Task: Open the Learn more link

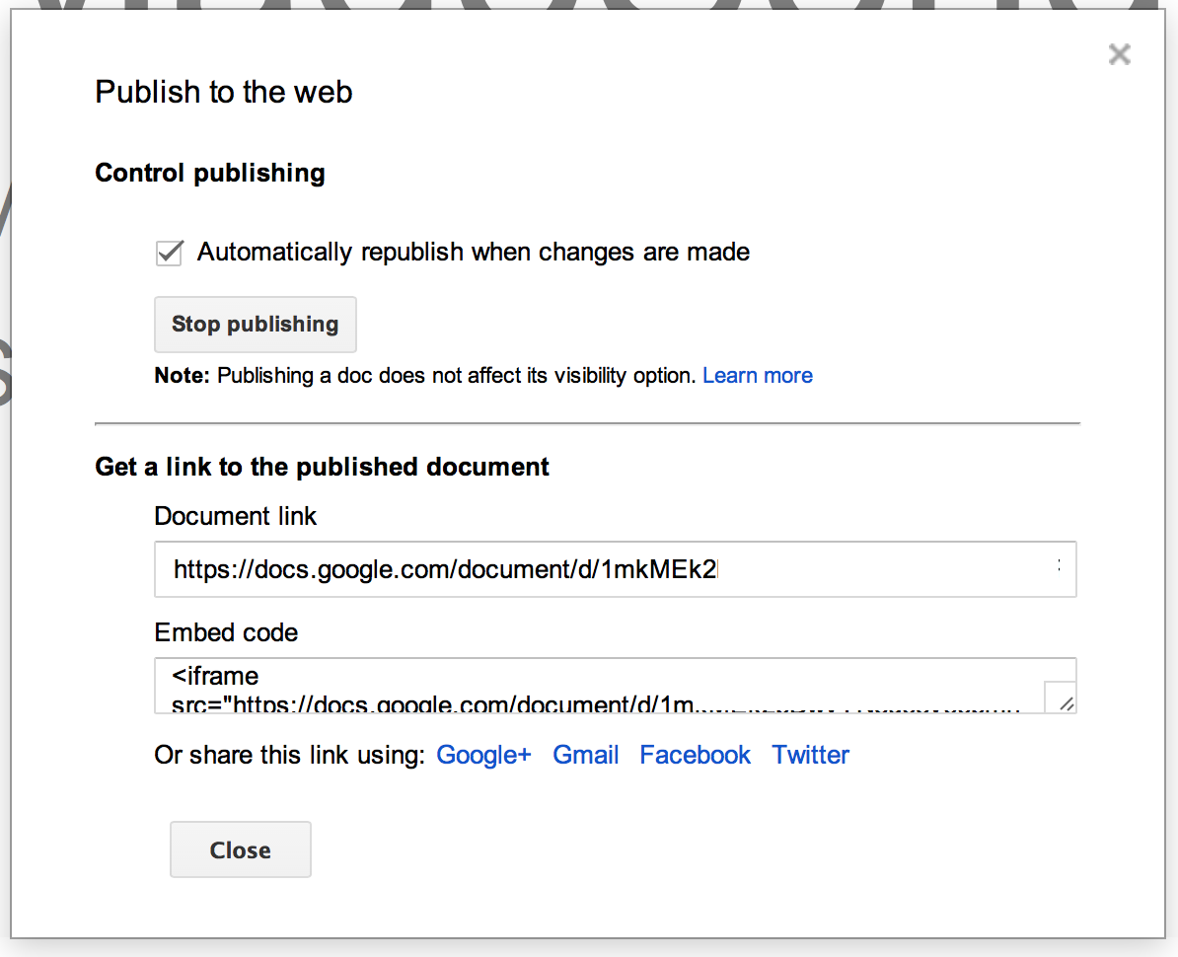Action: click(x=758, y=376)
